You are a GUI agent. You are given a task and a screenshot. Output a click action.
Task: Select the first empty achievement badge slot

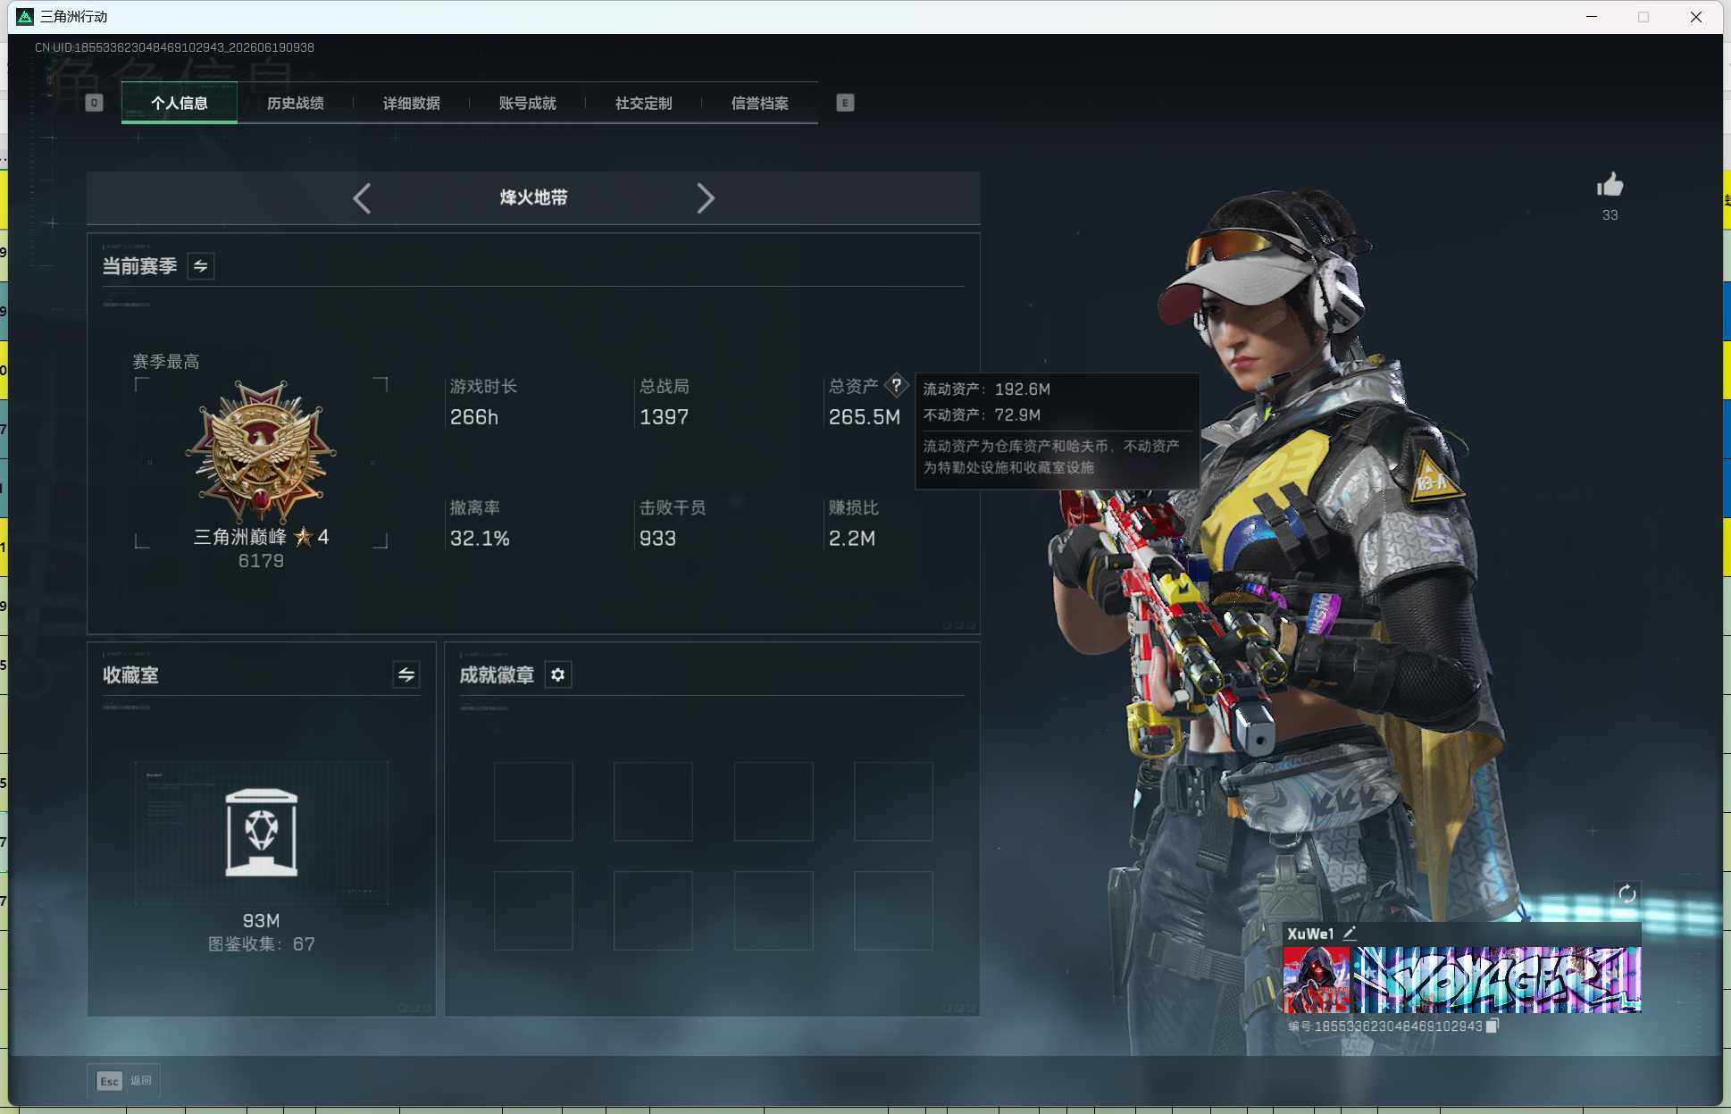[533, 801]
